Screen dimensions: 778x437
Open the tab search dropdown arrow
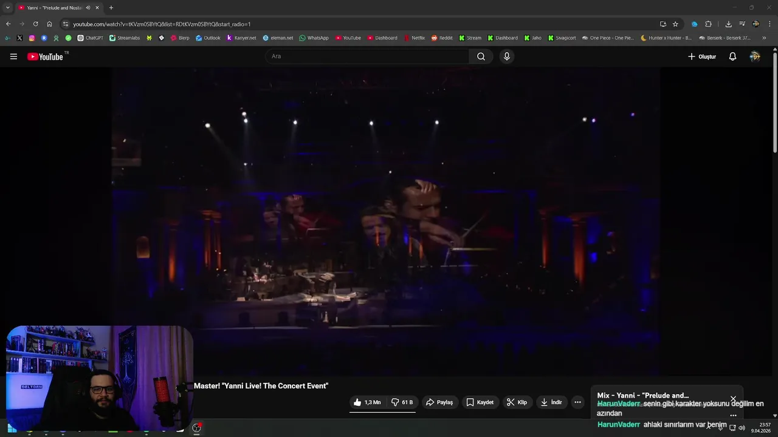pyautogui.click(x=8, y=8)
